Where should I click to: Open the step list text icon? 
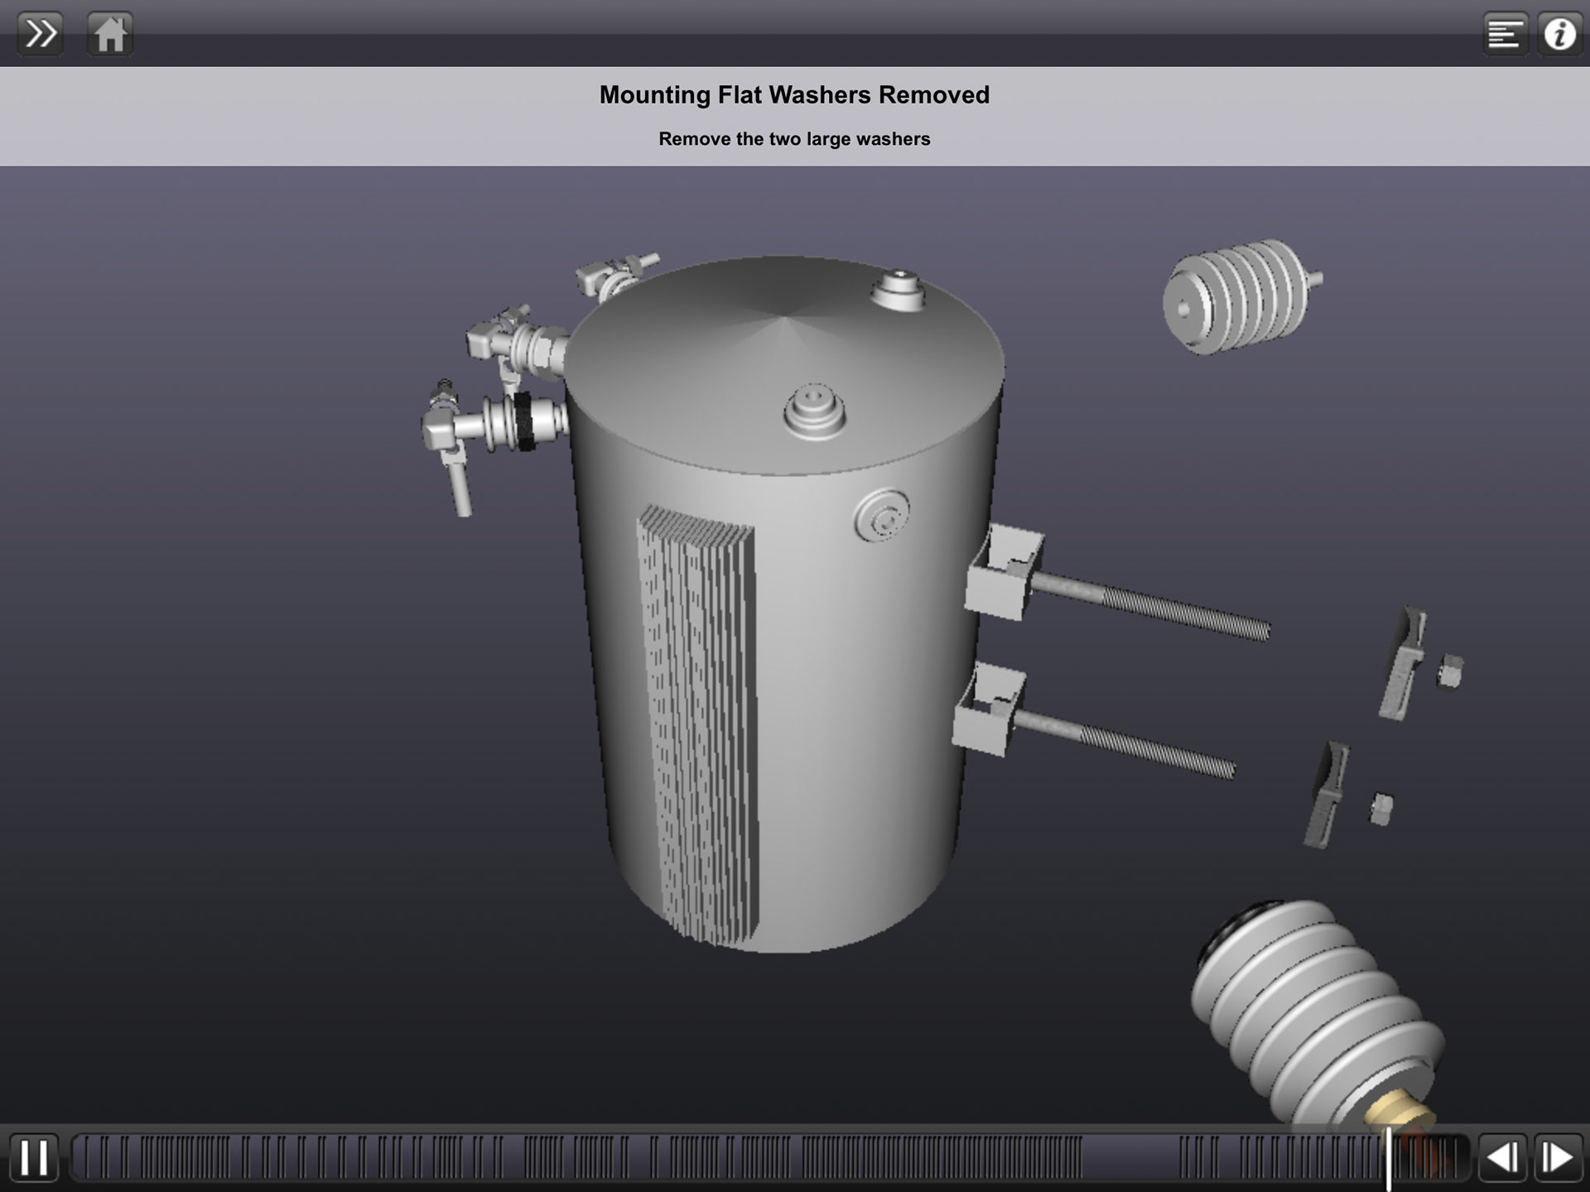(1505, 35)
